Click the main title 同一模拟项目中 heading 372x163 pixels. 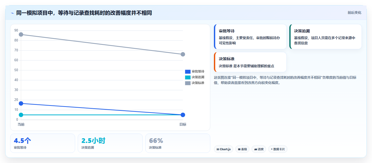coord(84,13)
